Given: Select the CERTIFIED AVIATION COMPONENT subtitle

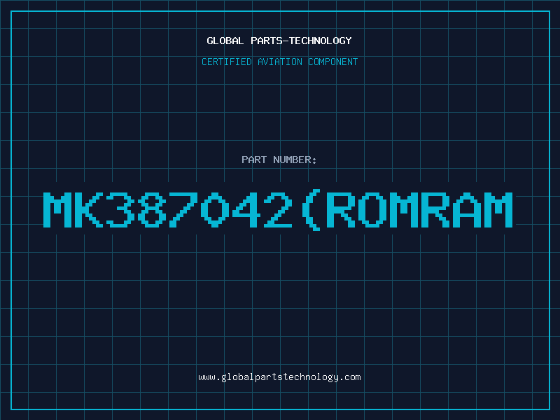Looking at the screenshot, I should (x=279, y=62).
